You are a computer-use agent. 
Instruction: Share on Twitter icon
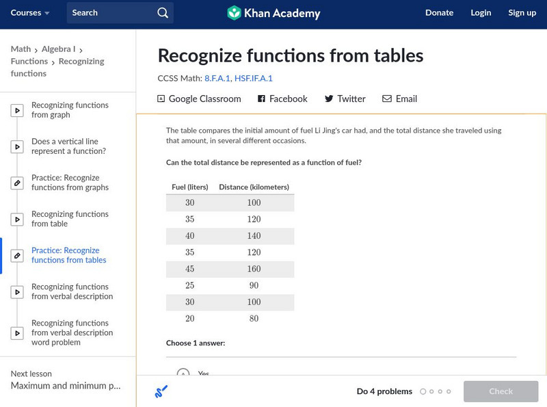coord(329,99)
